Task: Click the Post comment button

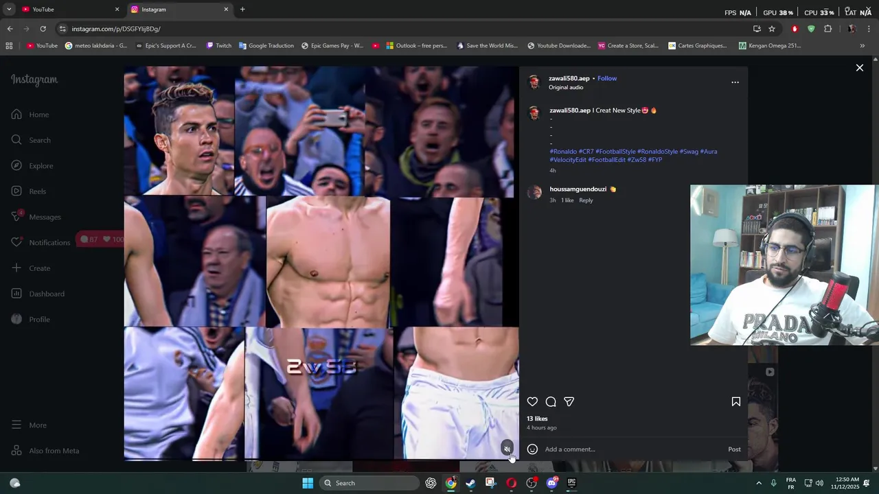Action: [734, 449]
